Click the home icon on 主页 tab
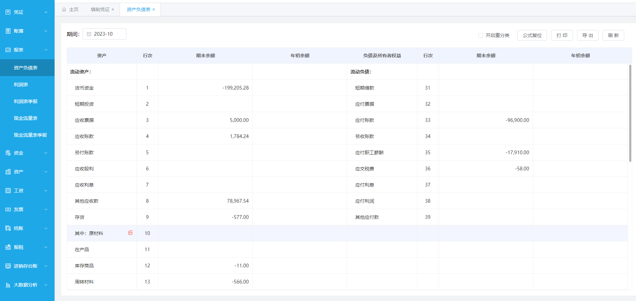This screenshot has height=301, width=636. coord(64,9)
